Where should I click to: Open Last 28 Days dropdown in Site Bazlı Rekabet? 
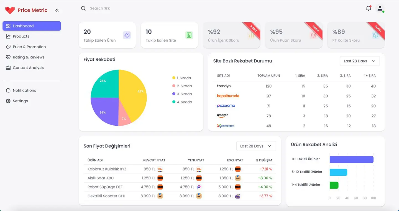[359, 61]
